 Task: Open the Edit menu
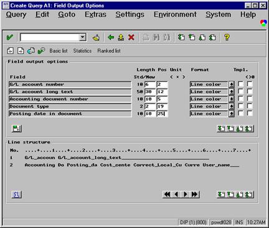pyautogui.click(x=42, y=14)
